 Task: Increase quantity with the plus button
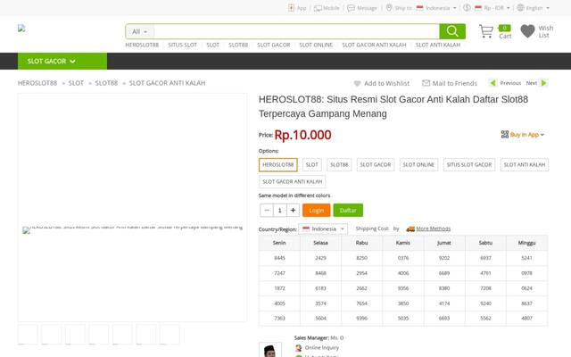293,211
